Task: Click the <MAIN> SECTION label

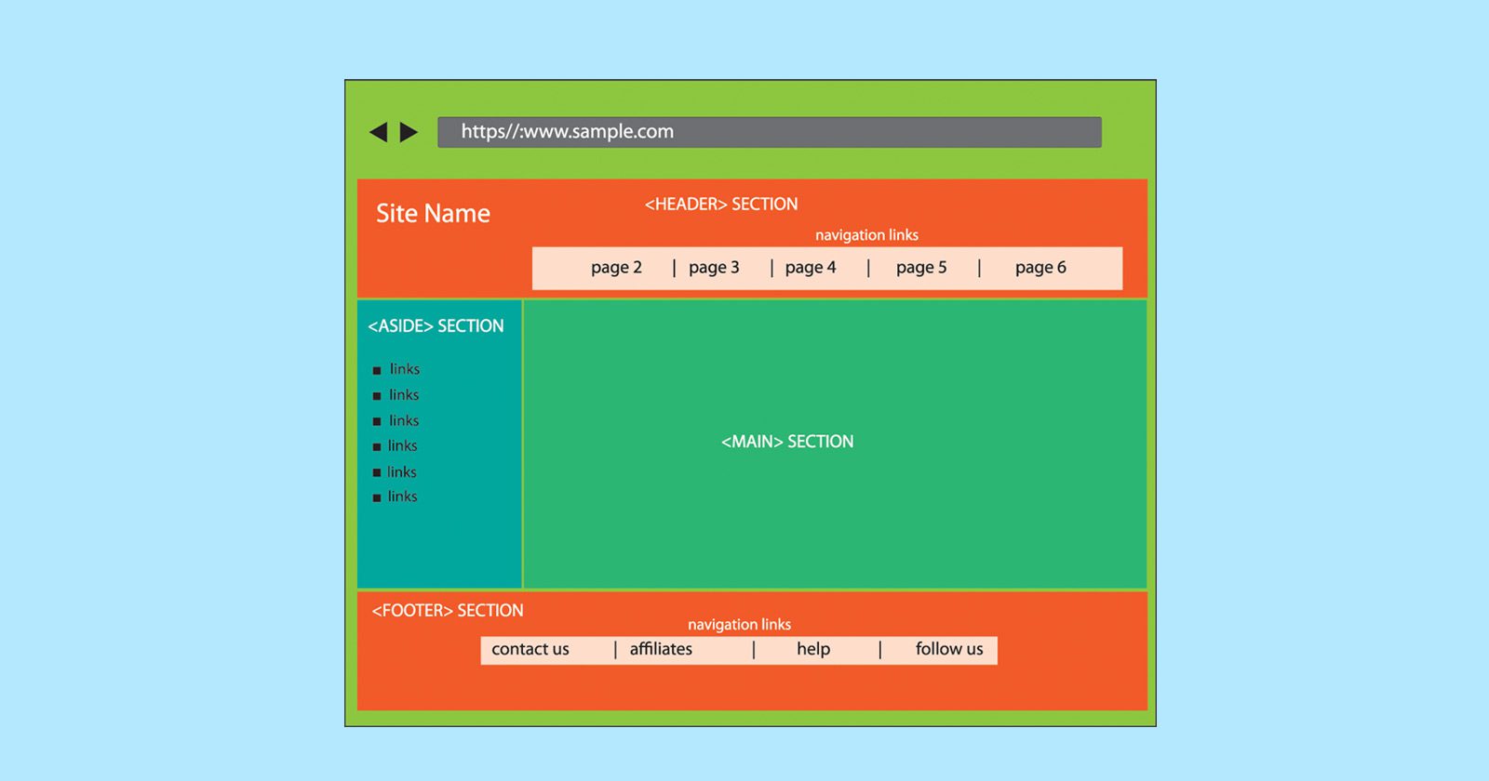Action: (x=787, y=442)
